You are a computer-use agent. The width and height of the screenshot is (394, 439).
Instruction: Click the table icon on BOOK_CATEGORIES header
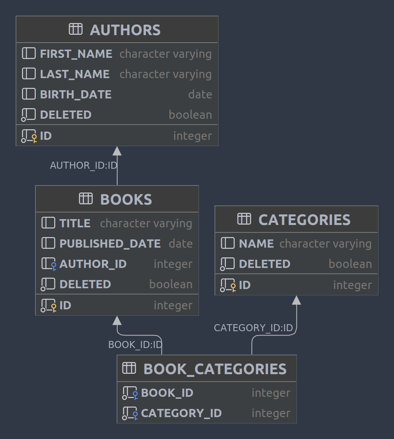pyautogui.click(x=129, y=368)
